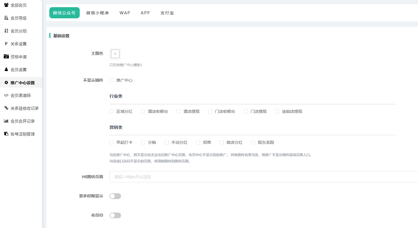Click the 会员分组 sort icon
The image size is (418, 228).
click(6, 31)
